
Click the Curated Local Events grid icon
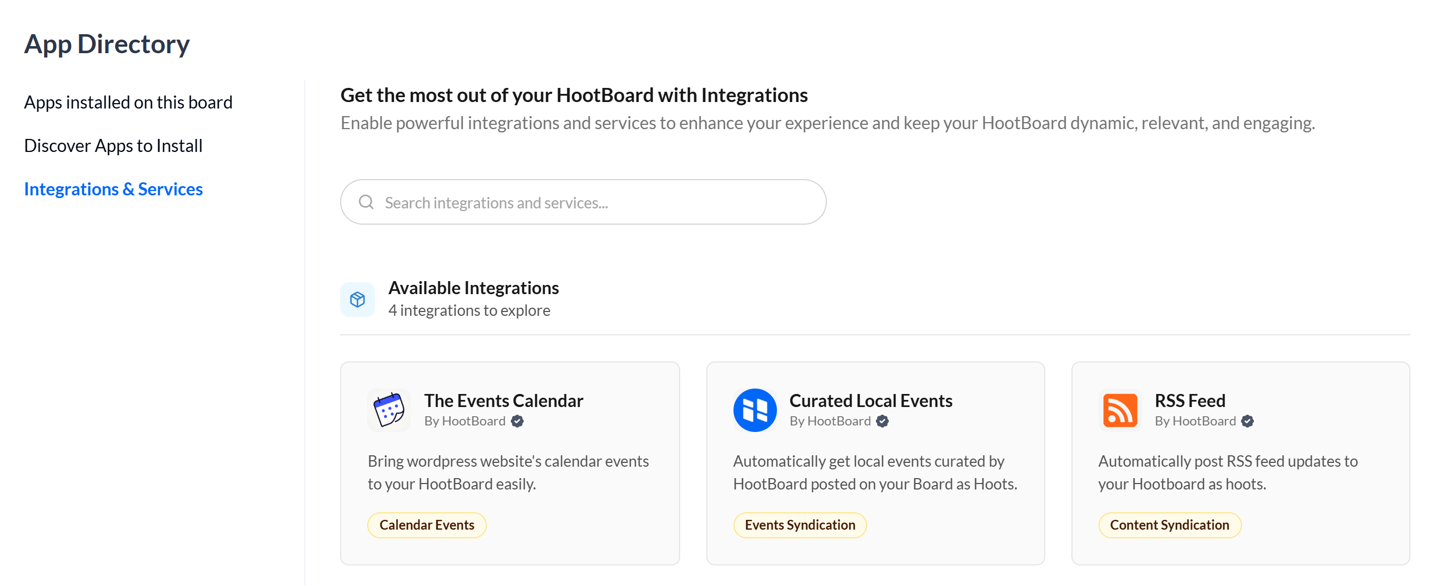tap(755, 410)
